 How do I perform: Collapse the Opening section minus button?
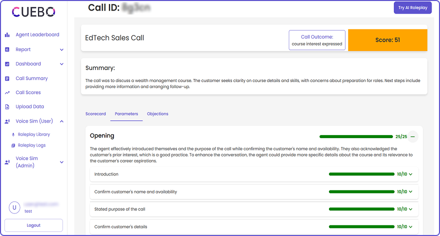(x=413, y=136)
